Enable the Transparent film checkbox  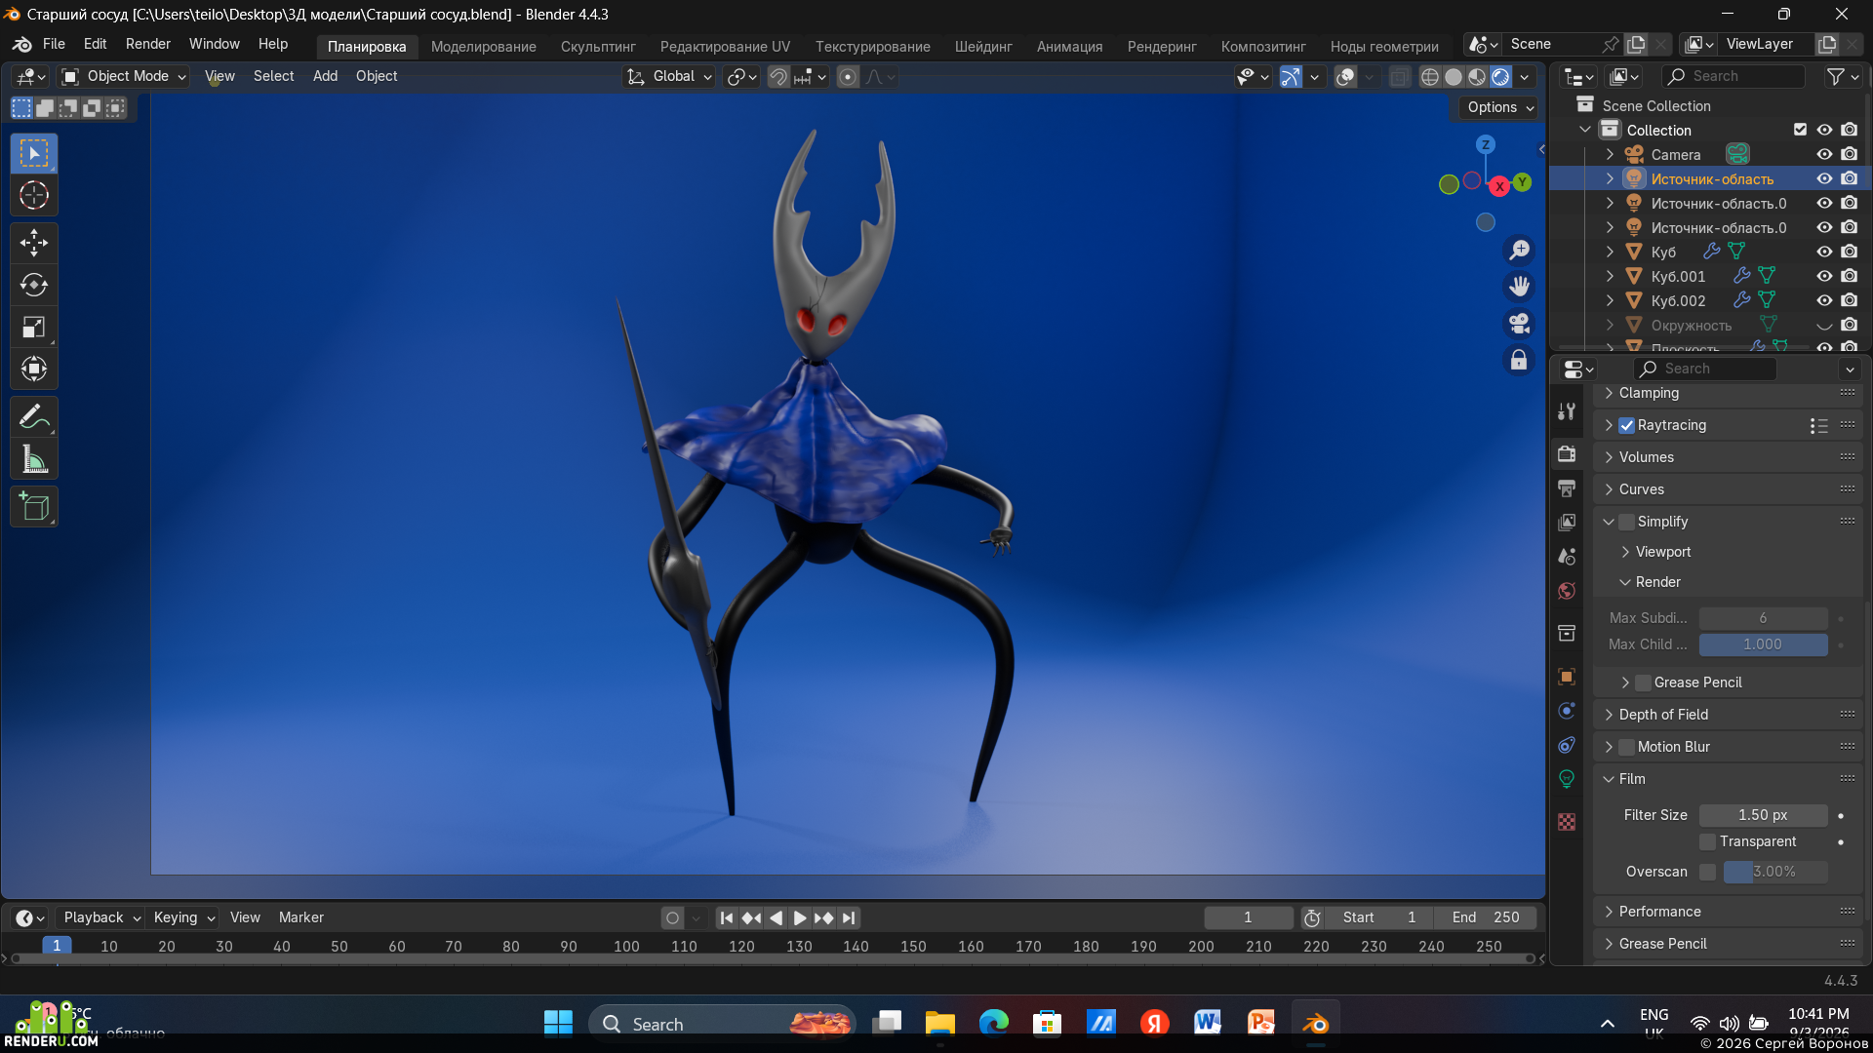[x=1707, y=841]
